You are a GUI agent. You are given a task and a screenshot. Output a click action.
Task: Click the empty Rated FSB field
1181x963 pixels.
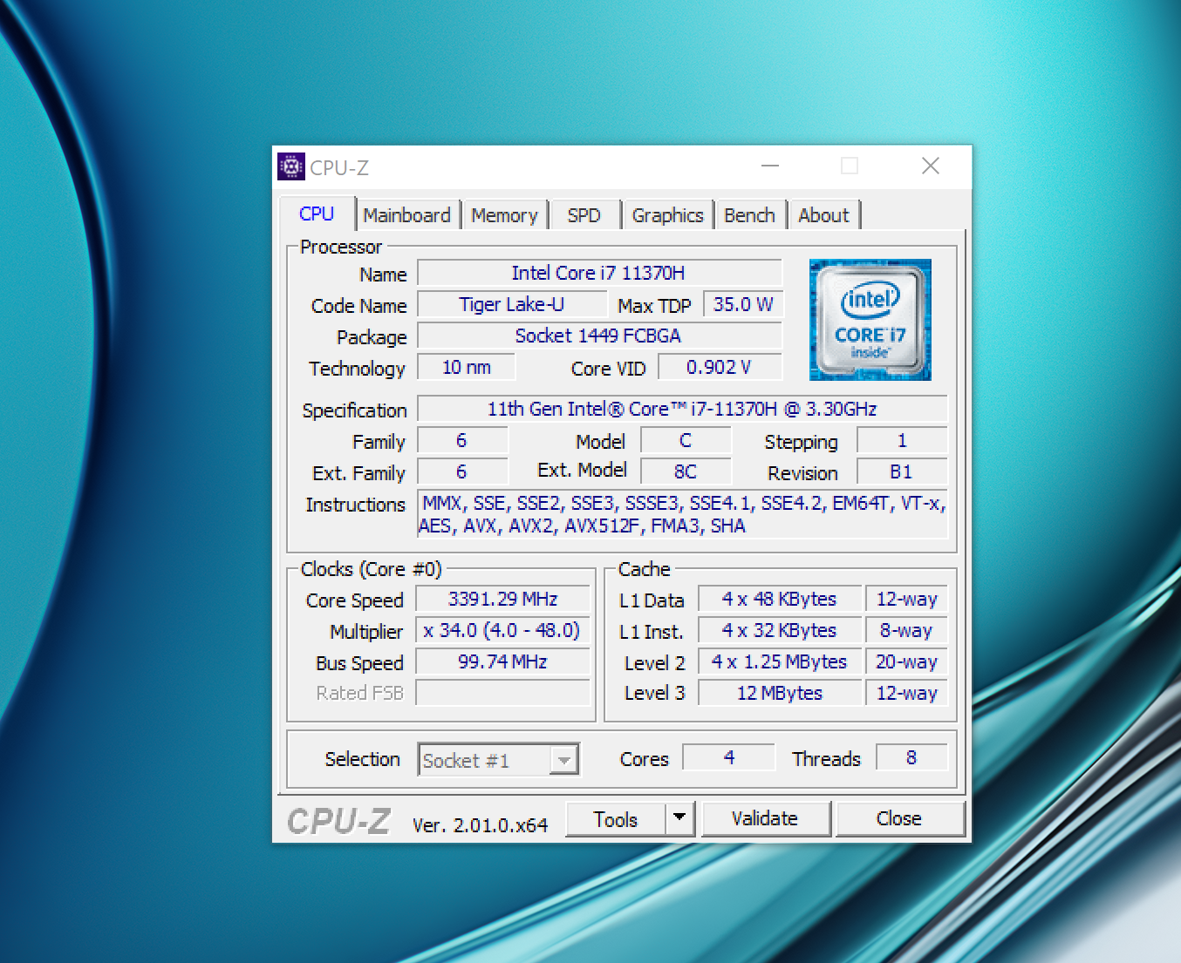tap(502, 693)
